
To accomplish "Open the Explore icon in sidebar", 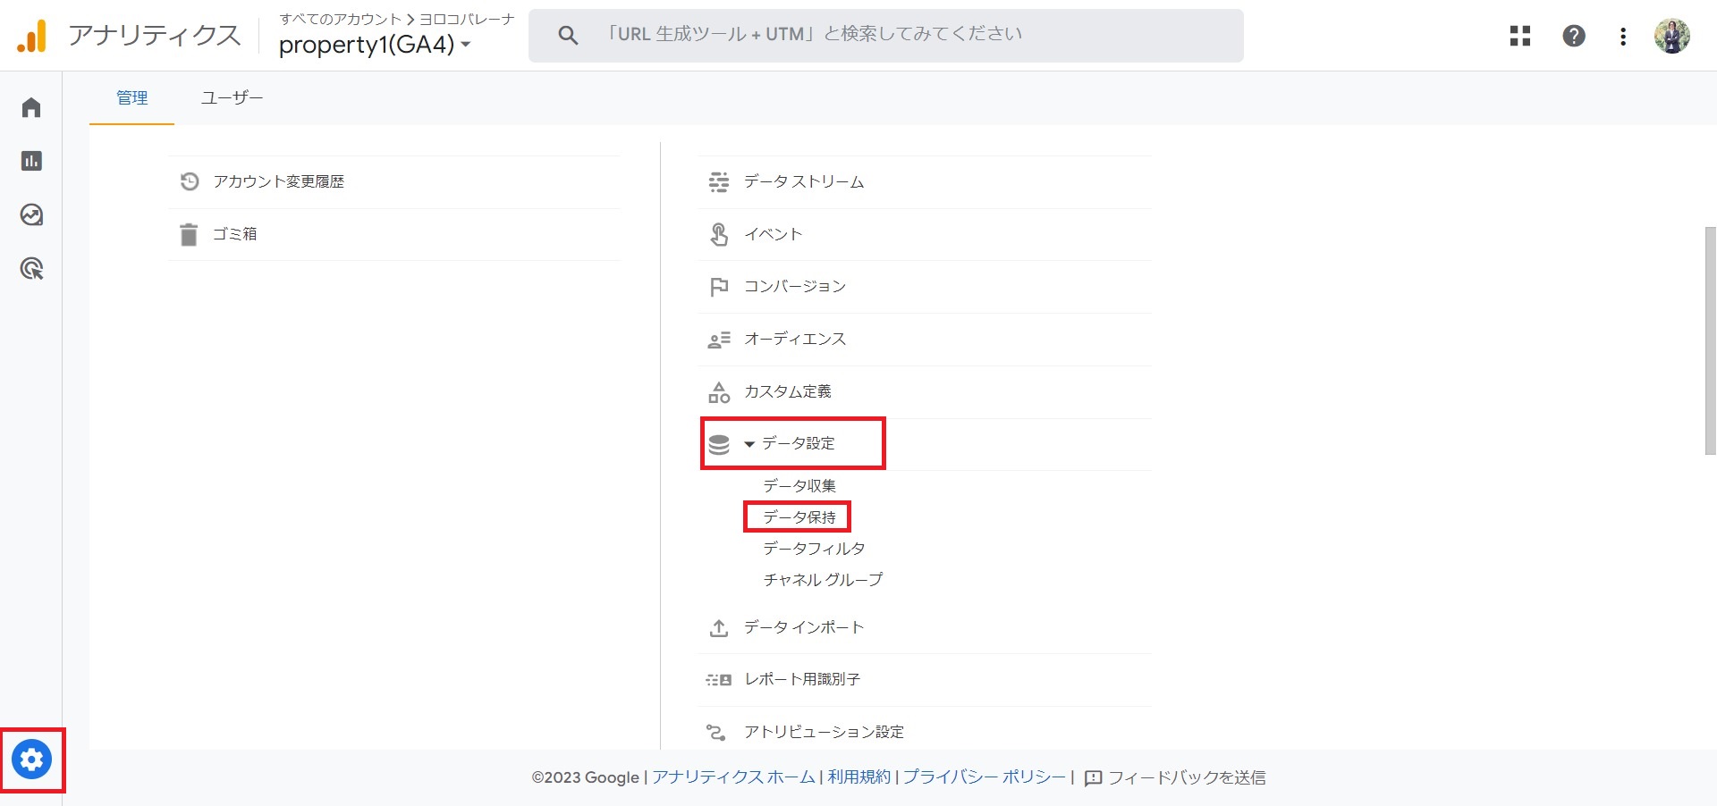I will [x=31, y=215].
